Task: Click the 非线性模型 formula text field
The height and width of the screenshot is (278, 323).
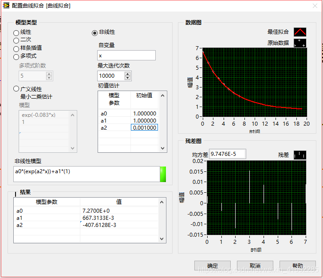Action: pos(87,174)
